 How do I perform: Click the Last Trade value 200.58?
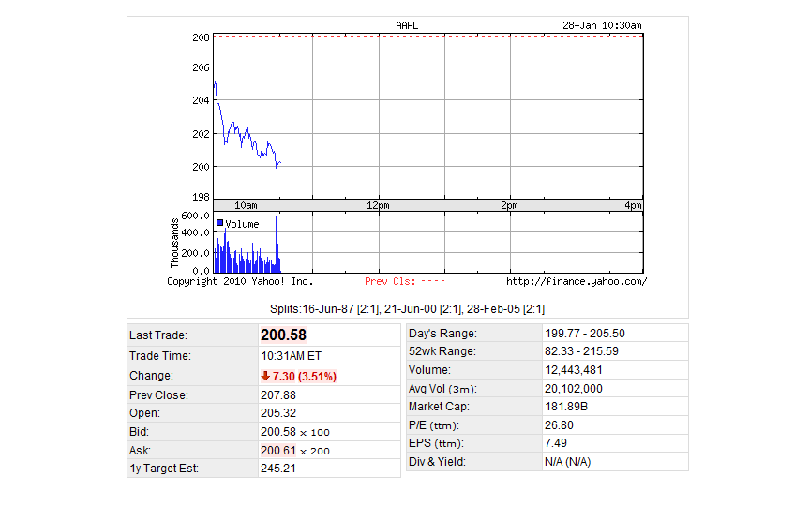click(284, 335)
